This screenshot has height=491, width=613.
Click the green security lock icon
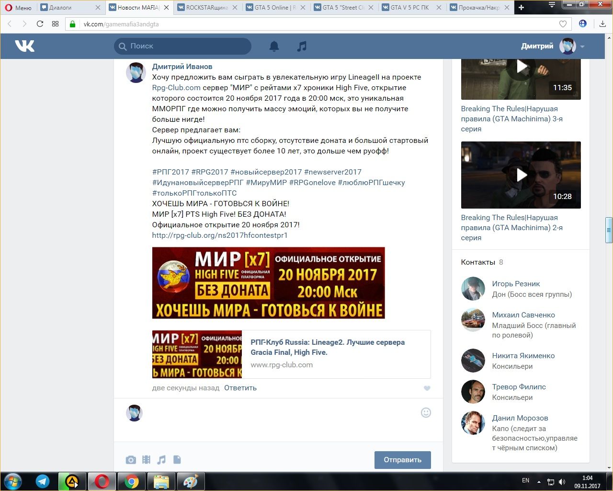click(x=73, y=24)
